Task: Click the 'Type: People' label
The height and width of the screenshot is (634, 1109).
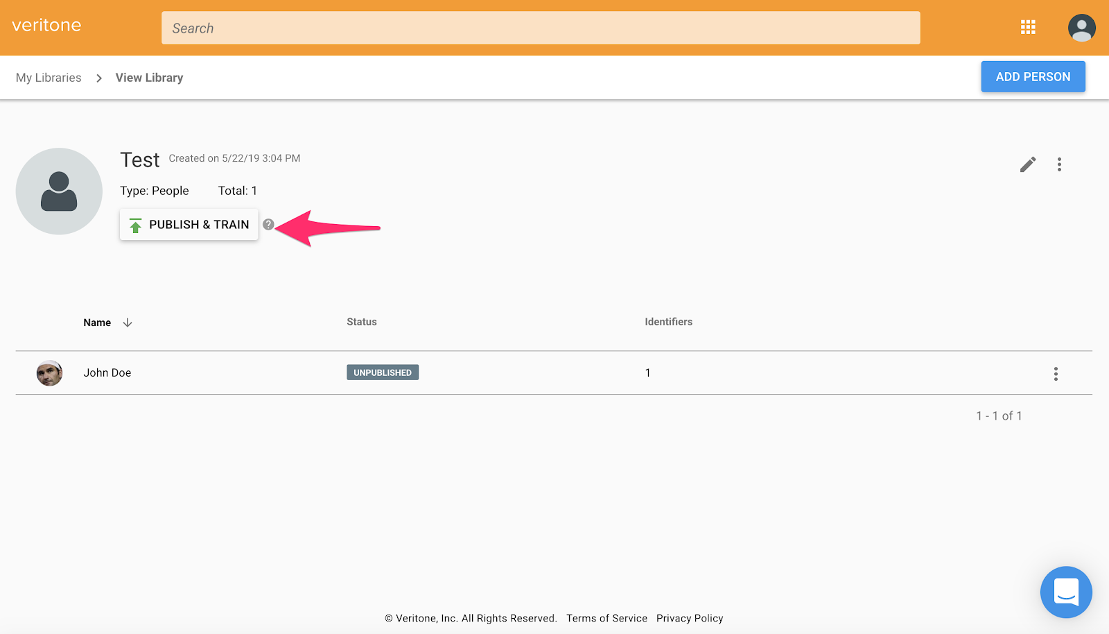Action: point(155,191)
